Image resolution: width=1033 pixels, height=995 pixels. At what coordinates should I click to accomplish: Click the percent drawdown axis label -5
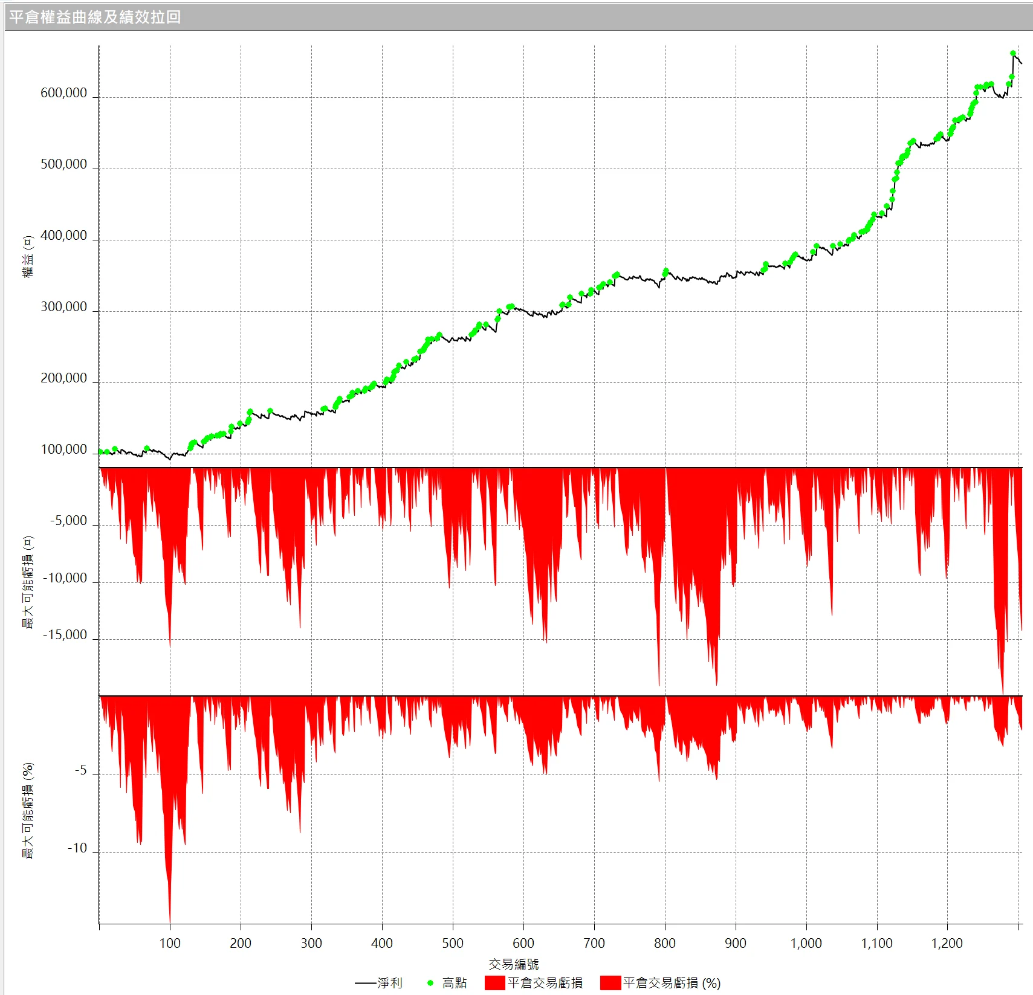coord(81,770)
